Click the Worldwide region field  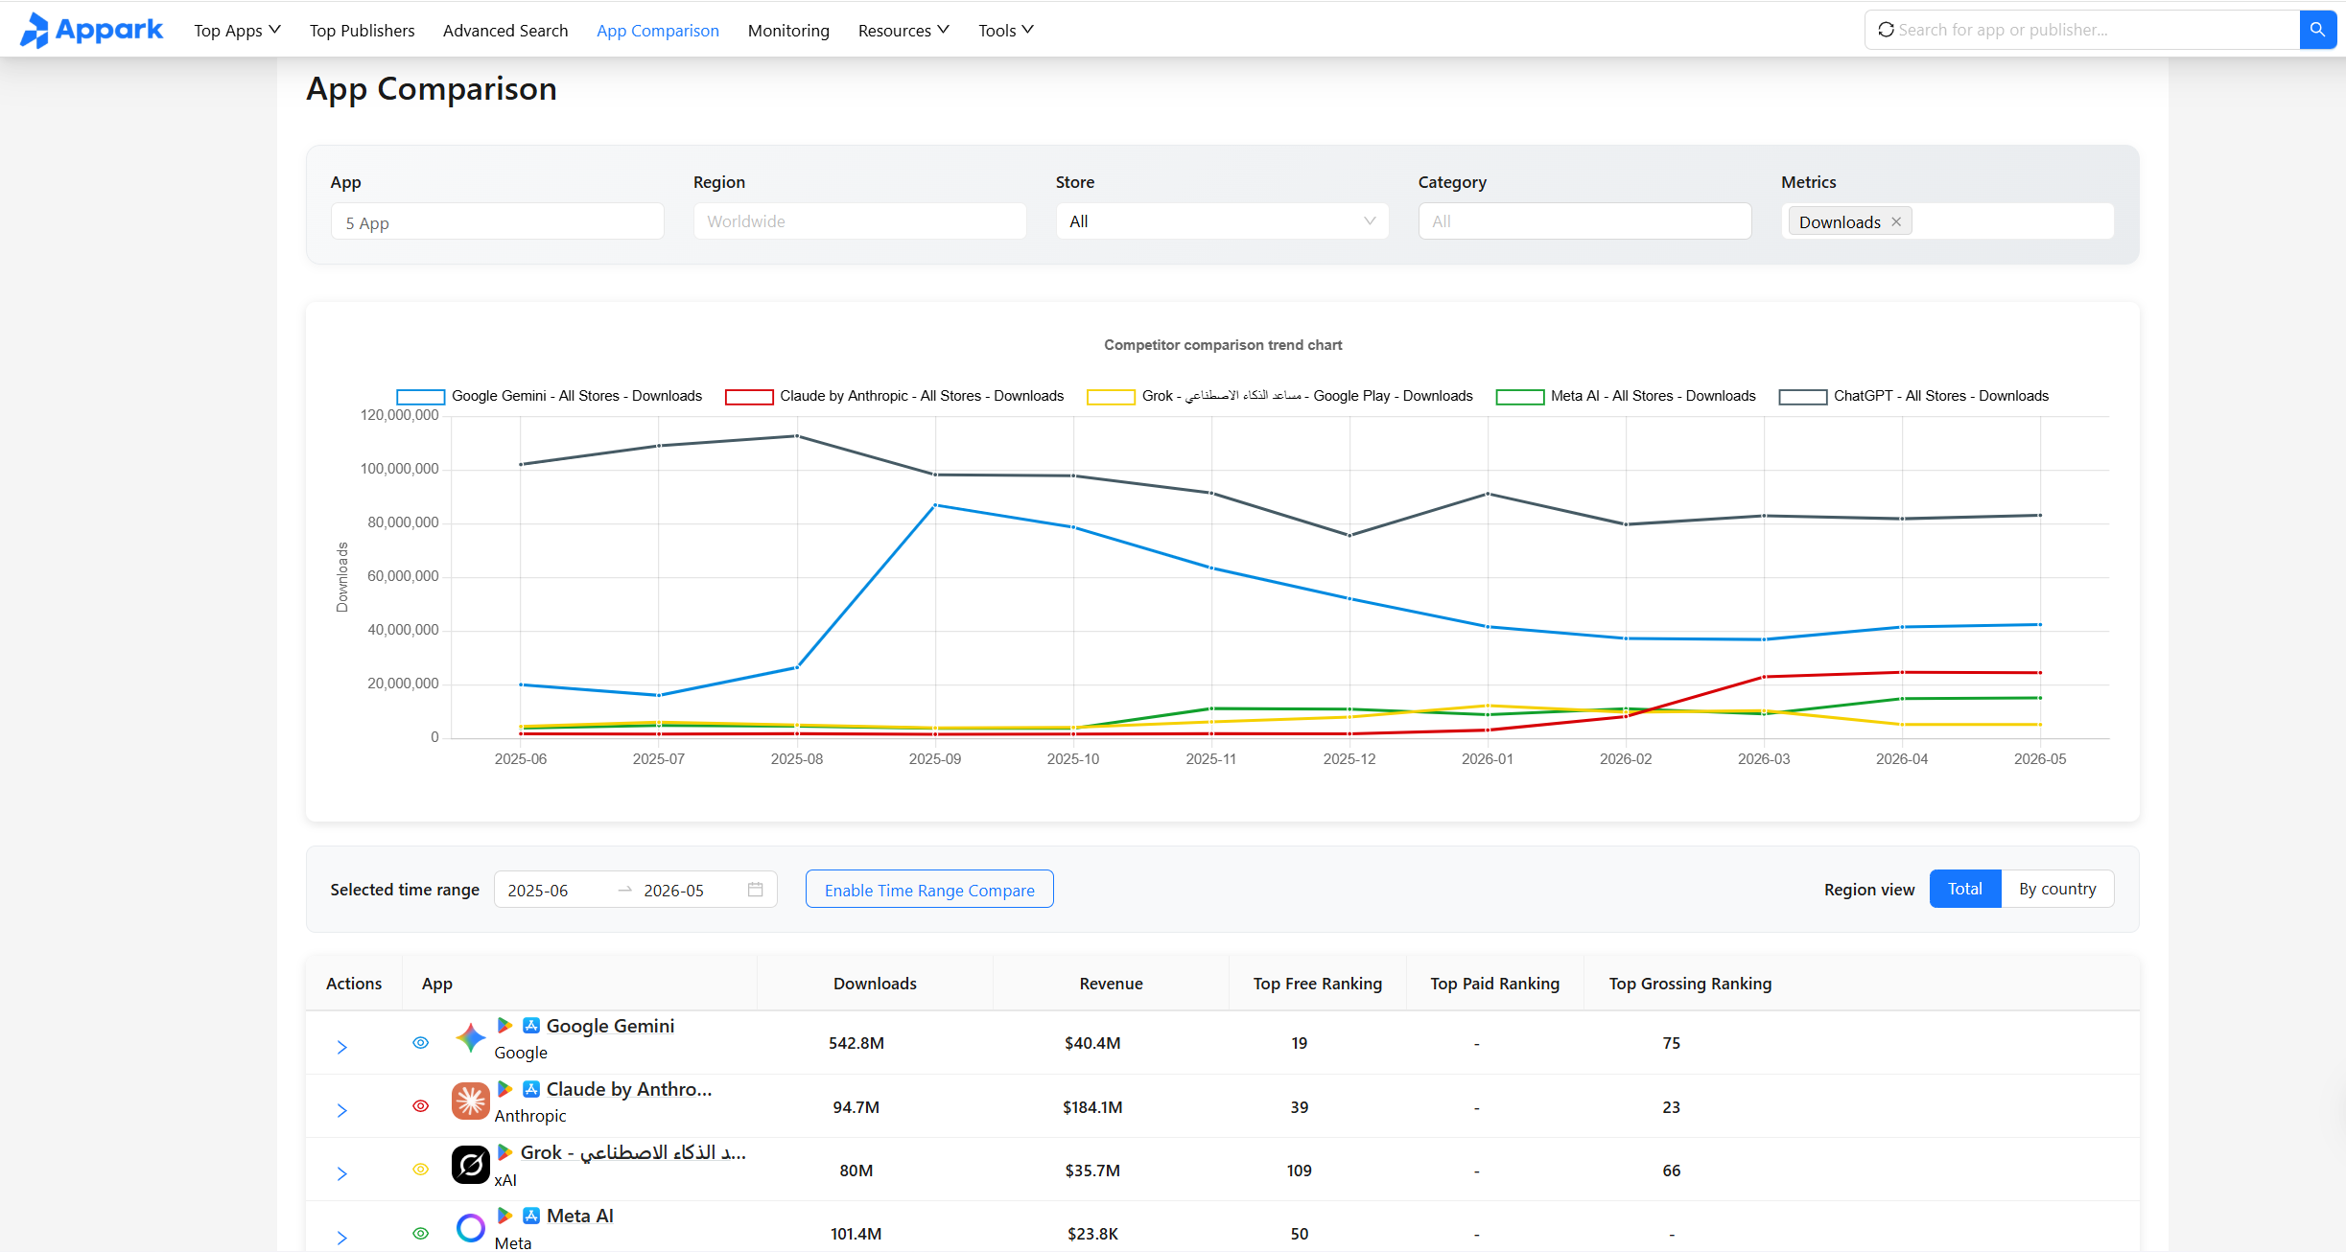click(859, 221)
